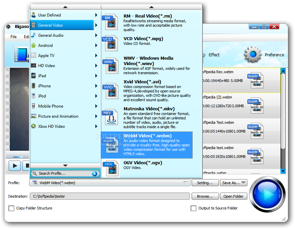295x229 pixels.
Task: Click the add video film icon in toolbar
Action: point(22,54)
